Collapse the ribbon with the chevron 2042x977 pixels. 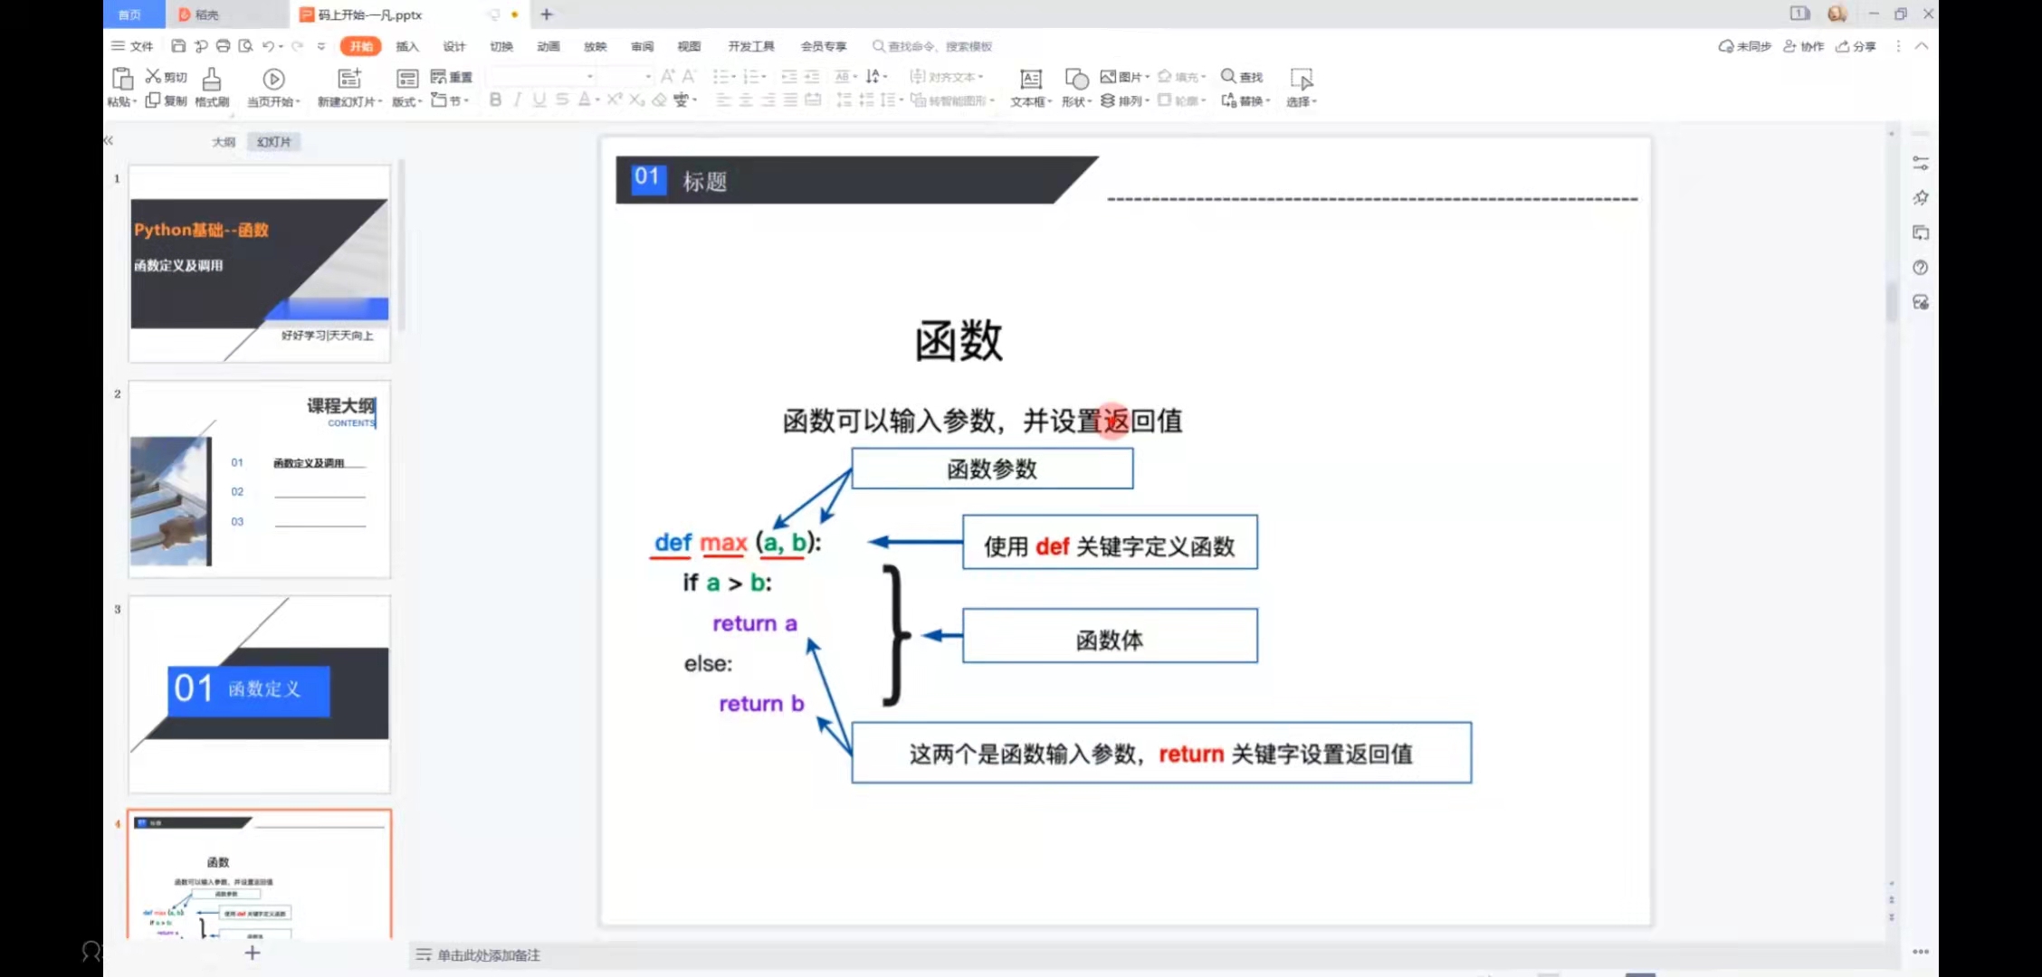click(x=1922, y=46)
